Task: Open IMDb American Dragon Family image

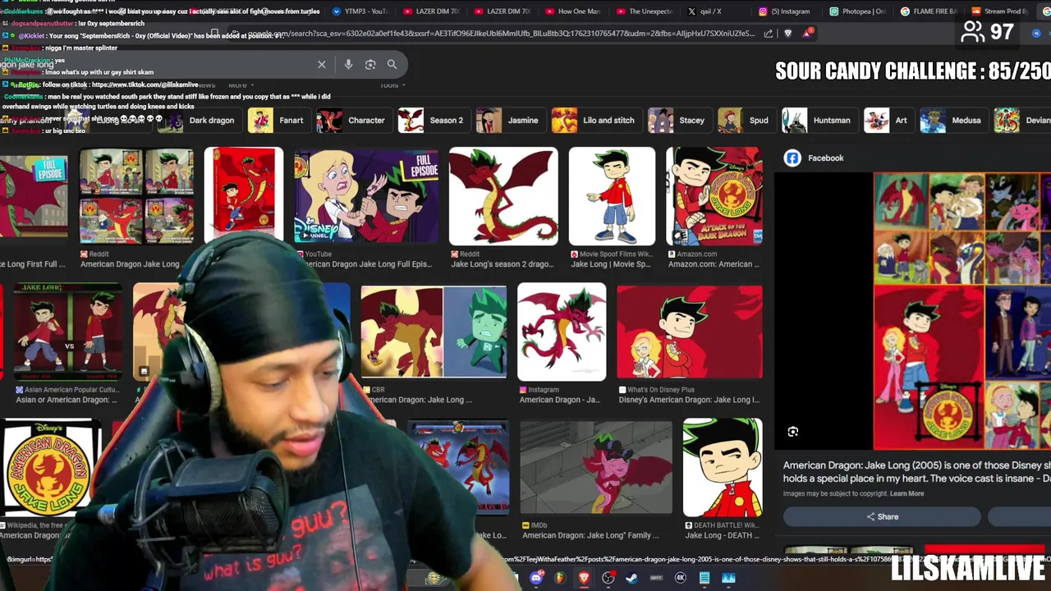Action: click(x=596, y=467)
